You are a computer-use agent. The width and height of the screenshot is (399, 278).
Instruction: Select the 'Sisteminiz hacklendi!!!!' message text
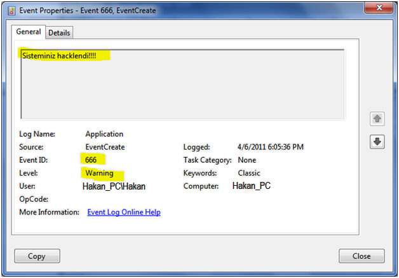pyautogui.click(x=59, y=55)
